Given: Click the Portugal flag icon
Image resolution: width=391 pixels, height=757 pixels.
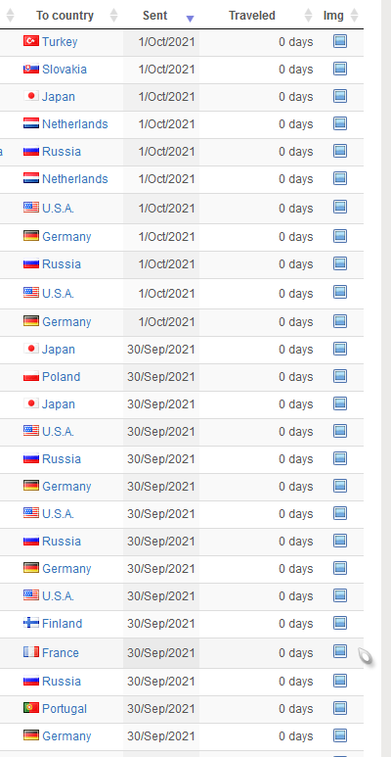Looking at the screenshot, I should (31, 708).
